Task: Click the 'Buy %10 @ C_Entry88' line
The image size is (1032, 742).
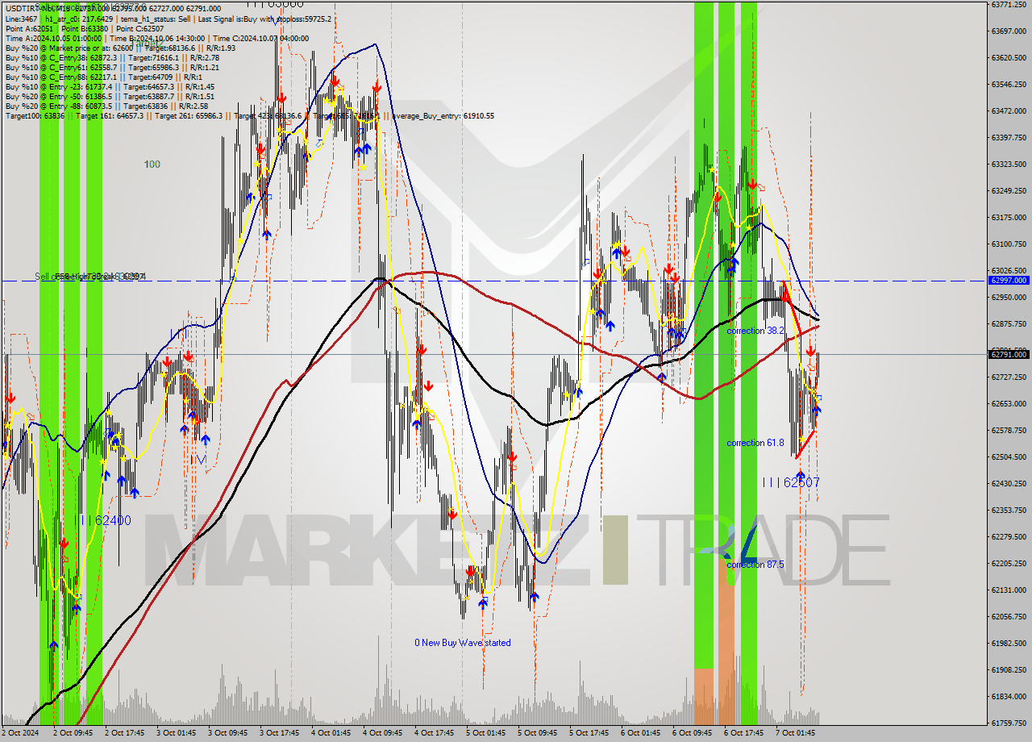Action: (103, 77)
